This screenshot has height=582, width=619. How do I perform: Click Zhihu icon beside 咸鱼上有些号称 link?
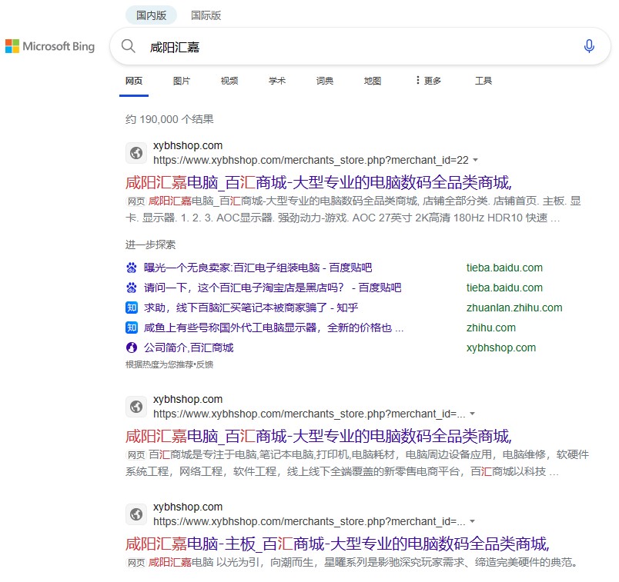coord(132,328)
